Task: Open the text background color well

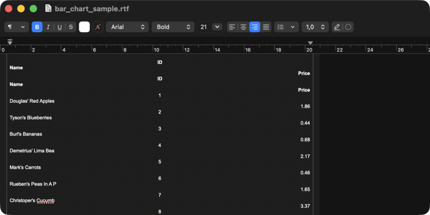Action: click(98, 27)
